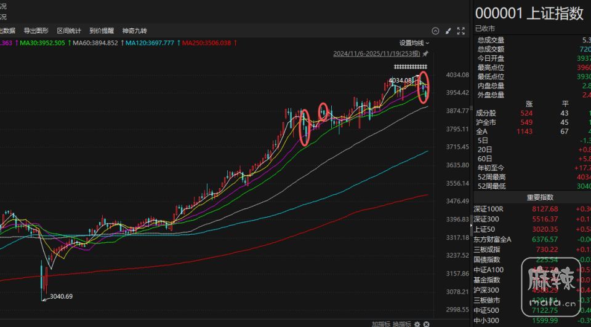Close the indicator panel X icon
The image size is (591, 327).
tap(426, 323)
